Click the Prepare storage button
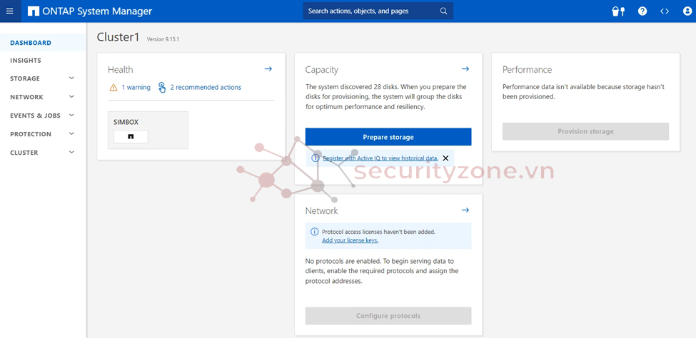This screenshot has height=338, width=696. pyautogui.click(x=388, y=137)
